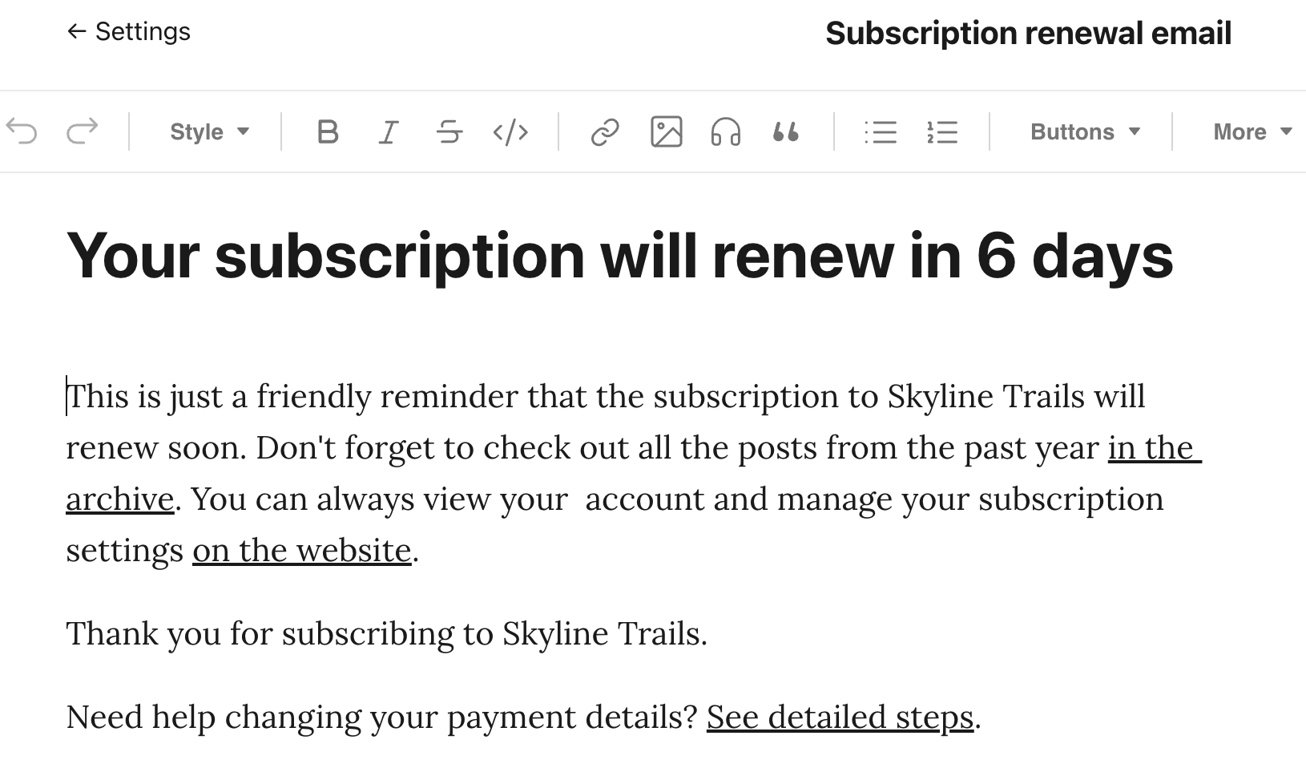Toggle bold formatting
The height and width of the screenshot is (768, 1306).
(328, 131)
